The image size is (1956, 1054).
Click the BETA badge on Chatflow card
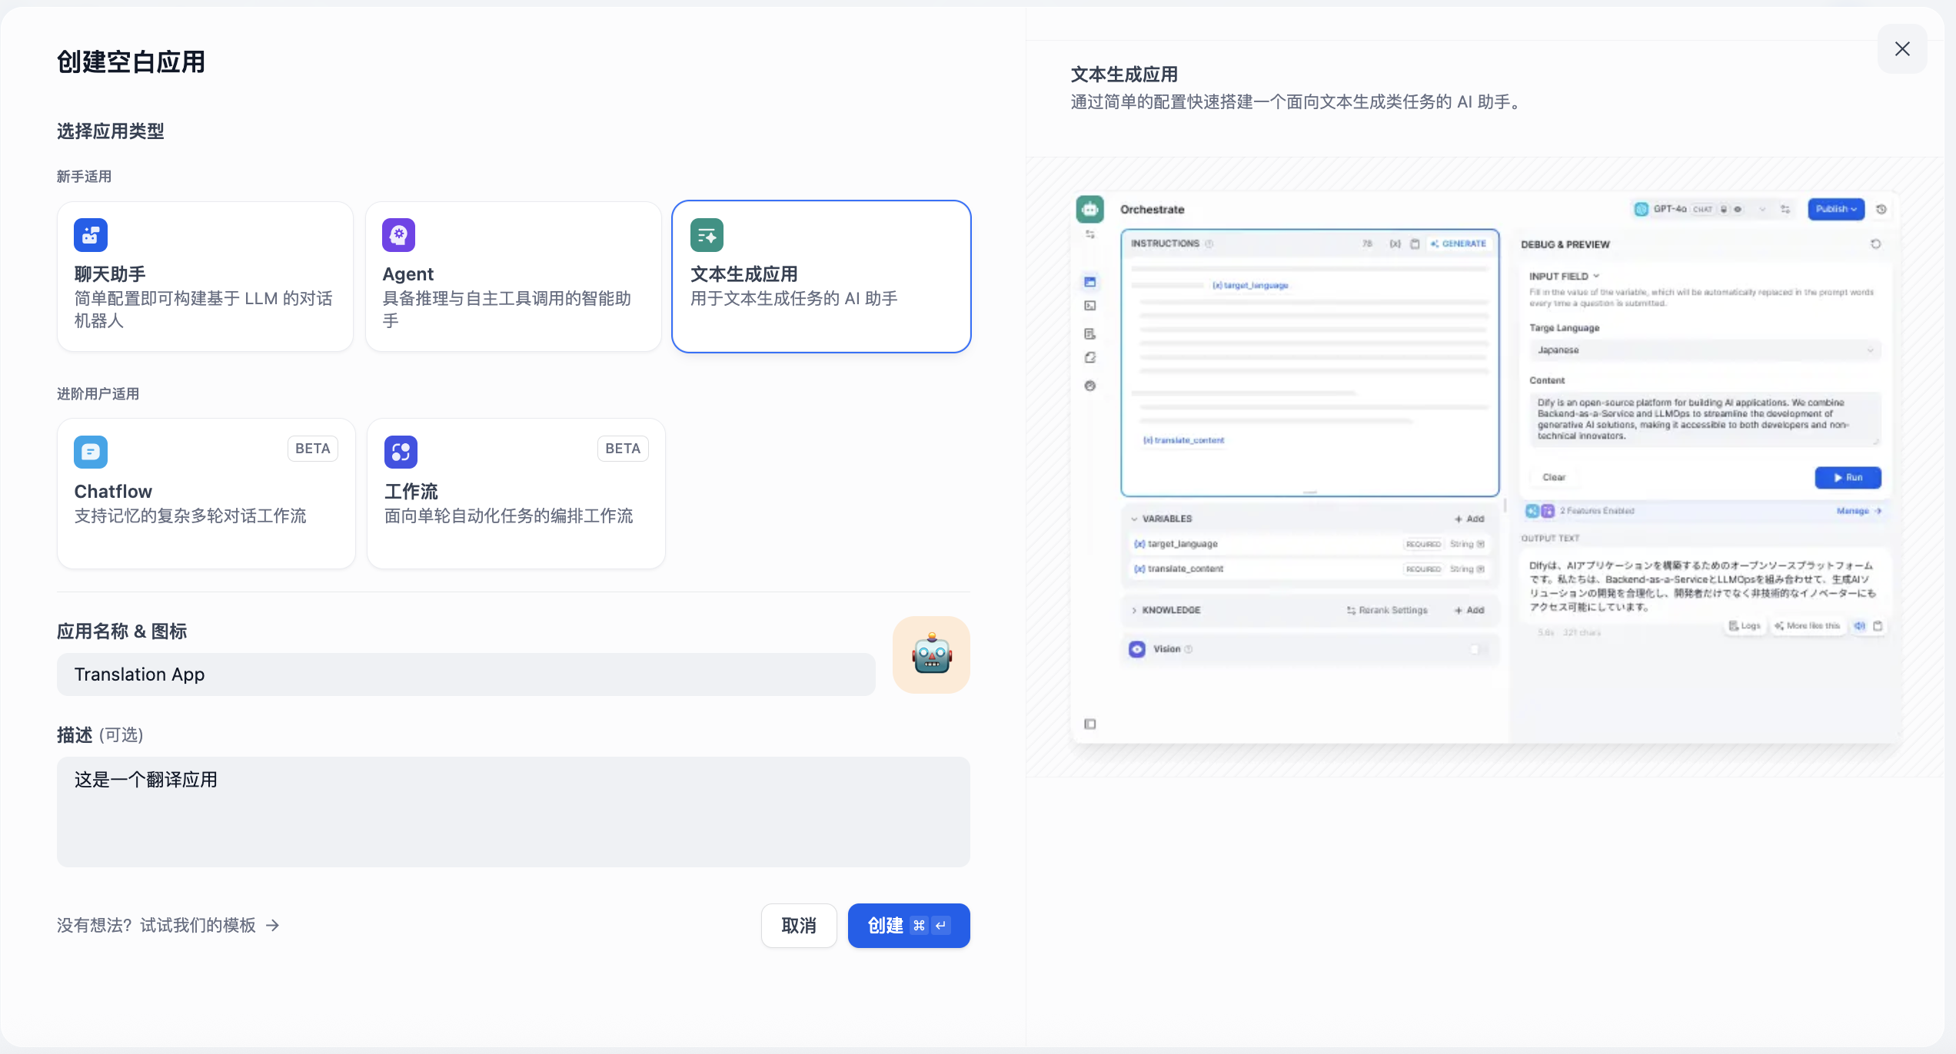point(312,449)
